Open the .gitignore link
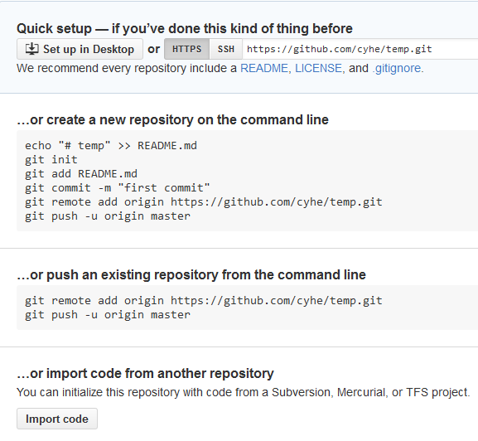Image resolution: width=478 pixels, height=441 pixels. tap(396, 68)
